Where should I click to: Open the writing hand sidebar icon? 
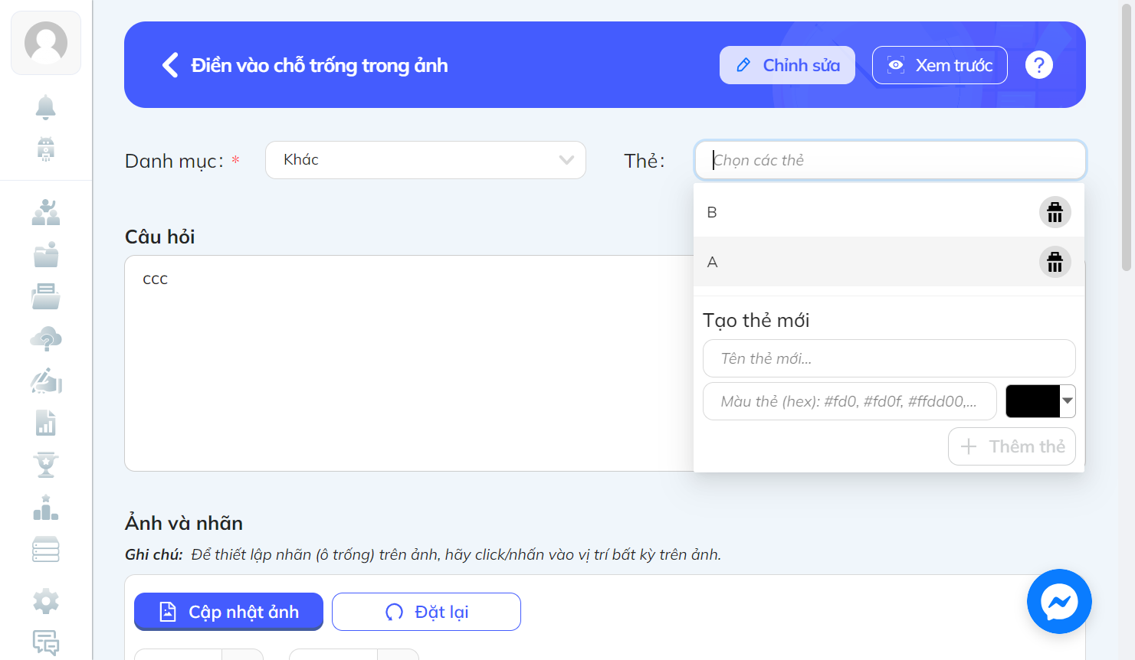pos(46,381)
